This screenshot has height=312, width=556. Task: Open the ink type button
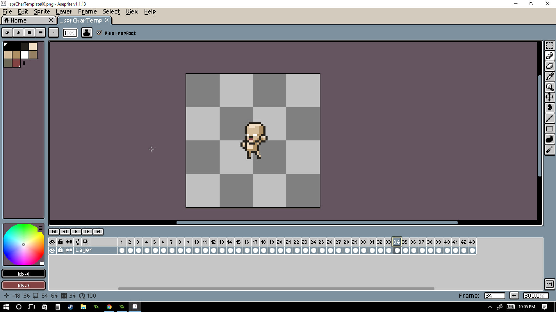87,33
